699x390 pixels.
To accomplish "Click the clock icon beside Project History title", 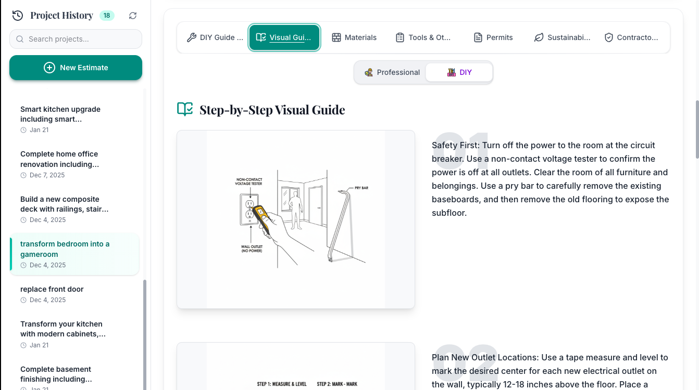I will click(17, 15).
